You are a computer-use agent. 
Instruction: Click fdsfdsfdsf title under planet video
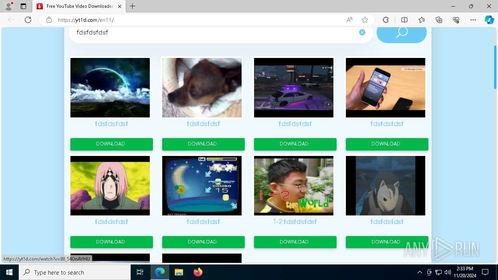tap(111, 124)
